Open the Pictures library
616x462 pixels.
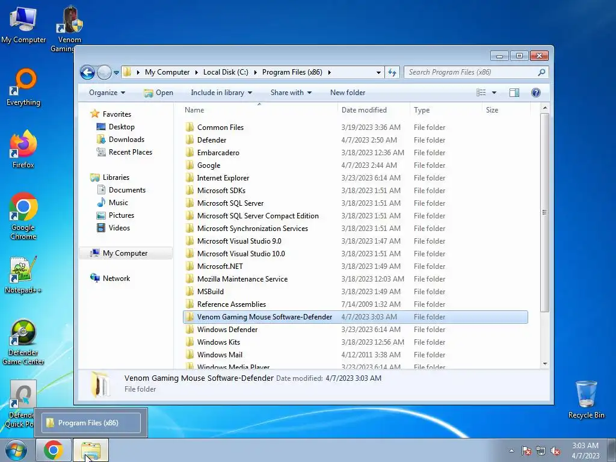[121, 215]
